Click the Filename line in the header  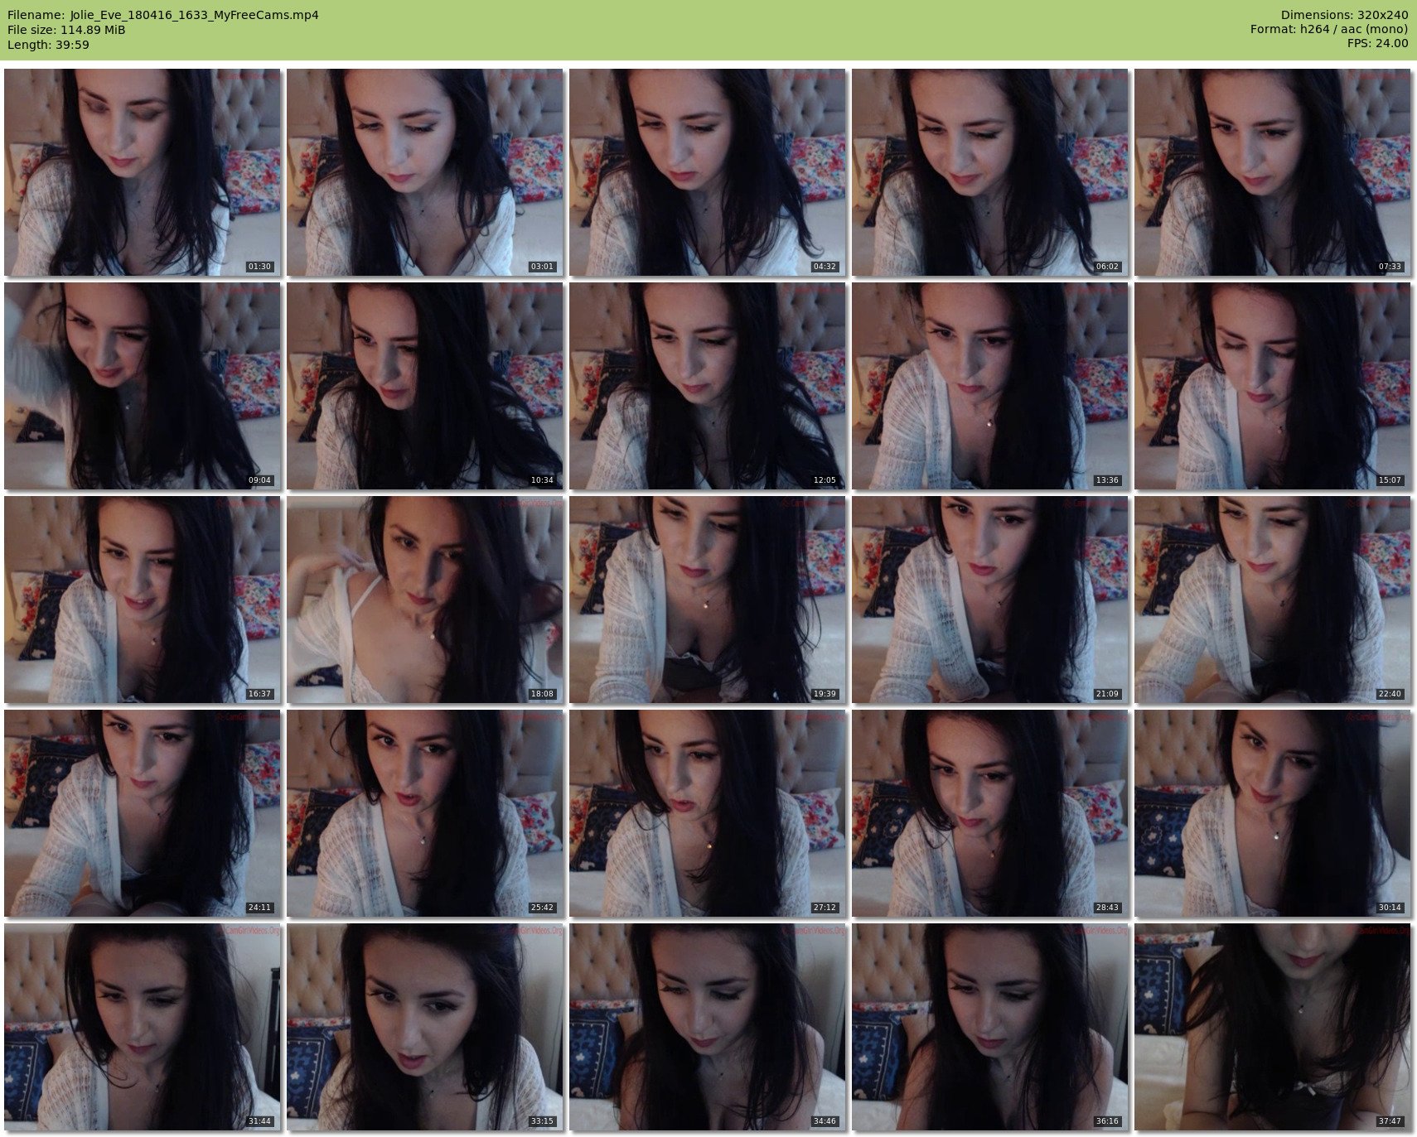pyautogui.click(x=163, y=15)
